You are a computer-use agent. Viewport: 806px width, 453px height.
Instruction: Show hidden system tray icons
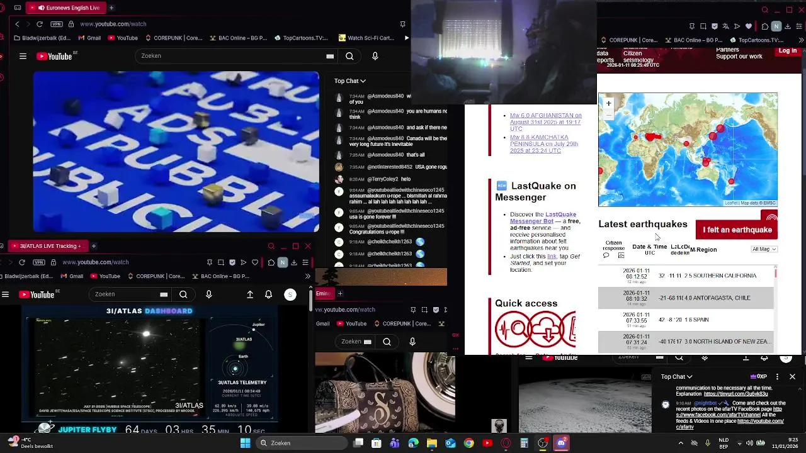pos(680,443)
